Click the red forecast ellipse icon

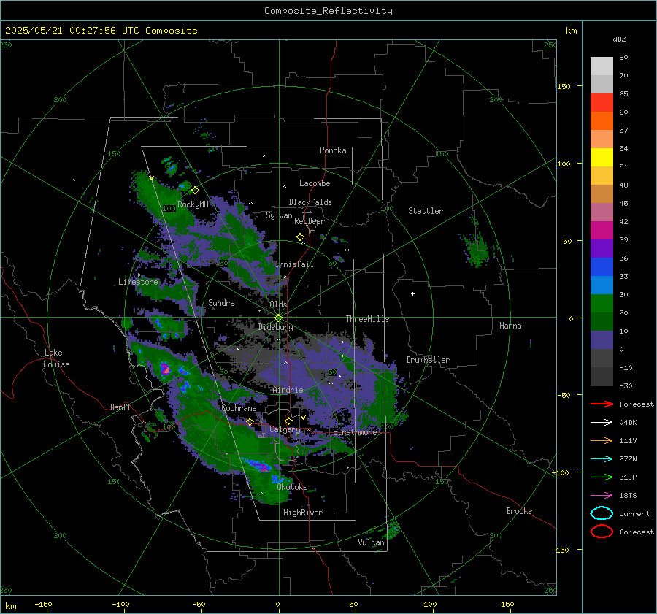point(602,532)
